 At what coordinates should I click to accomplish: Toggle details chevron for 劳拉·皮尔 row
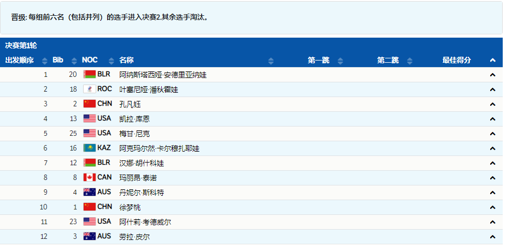(492, 237)
